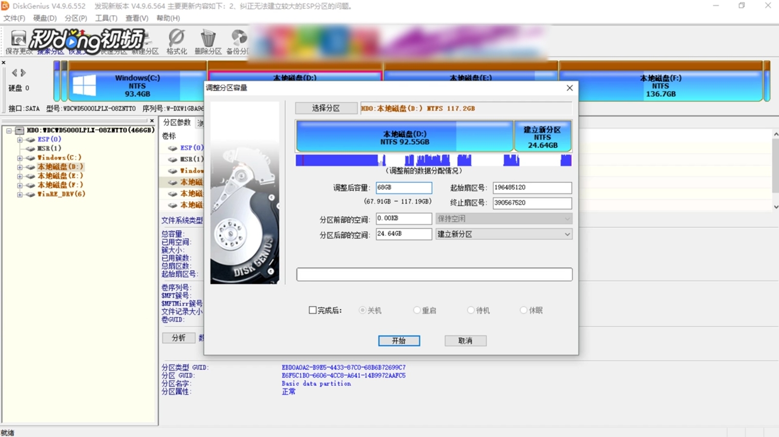Click the 本地磁盘(D:) 92.55GB block in resize bar
779x437 pixels.
pos(405,136)
